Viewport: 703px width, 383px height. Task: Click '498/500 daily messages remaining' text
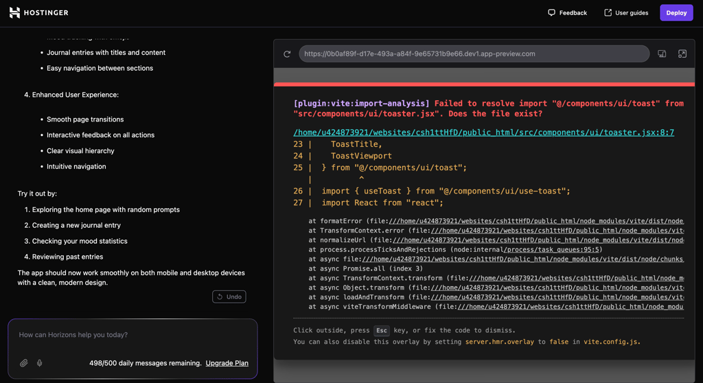coord(146,363)
